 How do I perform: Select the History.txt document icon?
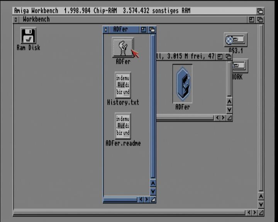point(123,85)
